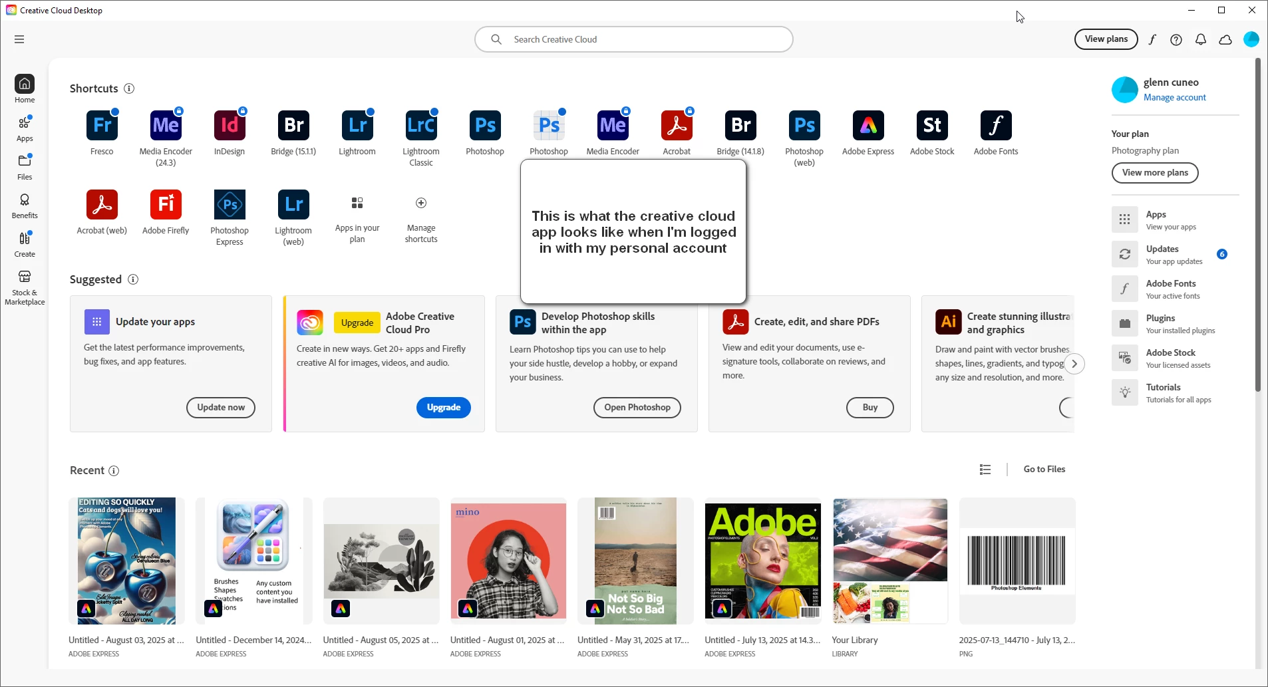
Task: Open the profile avatar in top bar
Action: [1251, 39]
